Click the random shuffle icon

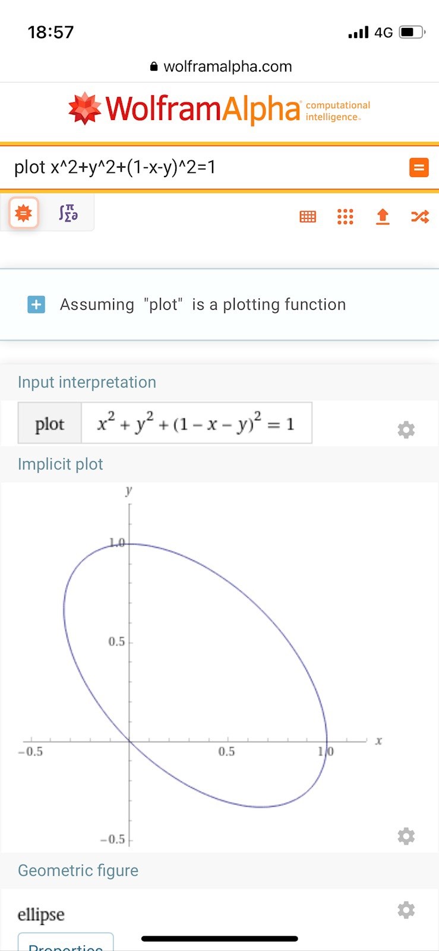420,217
